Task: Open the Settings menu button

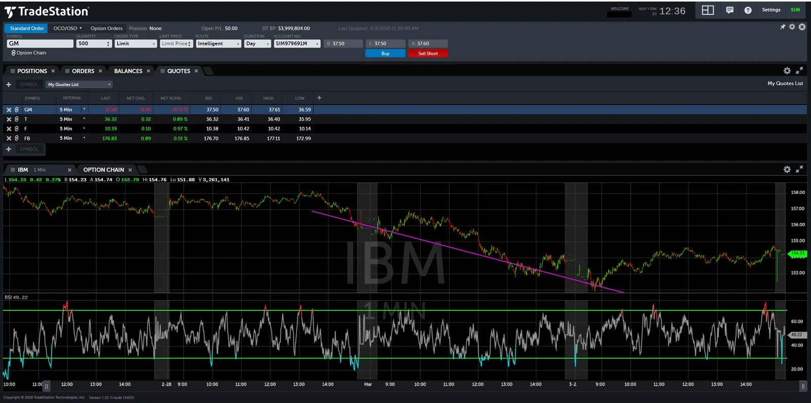Action: point(771,10)
